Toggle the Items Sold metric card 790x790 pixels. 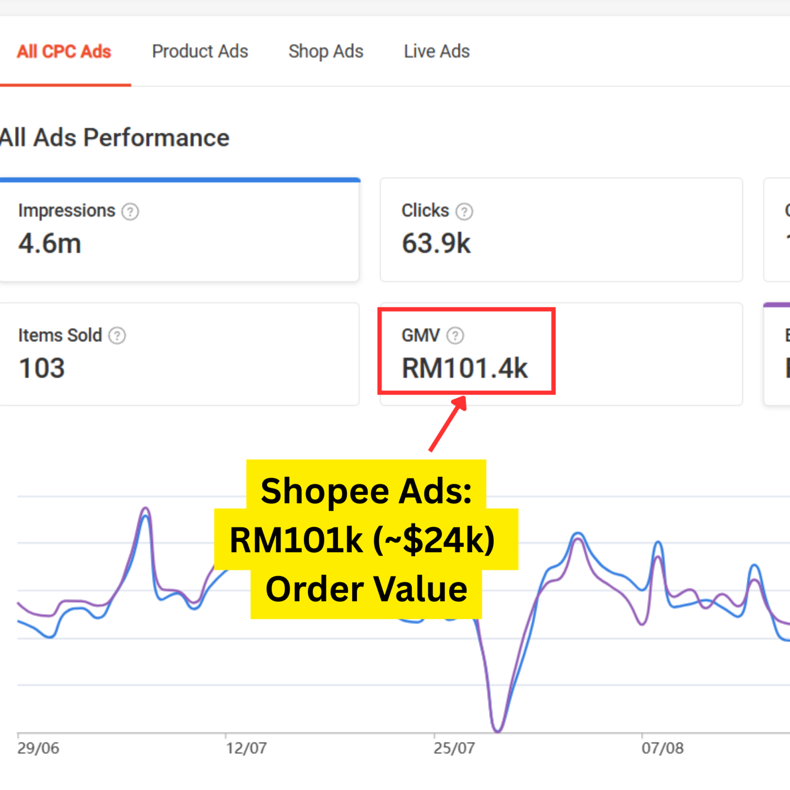179,354
